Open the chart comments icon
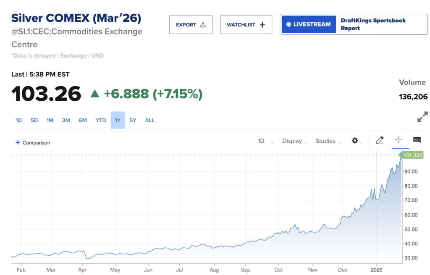Image resolution: width=430 pixels, height=275 pixels. [x=417, y=140]
